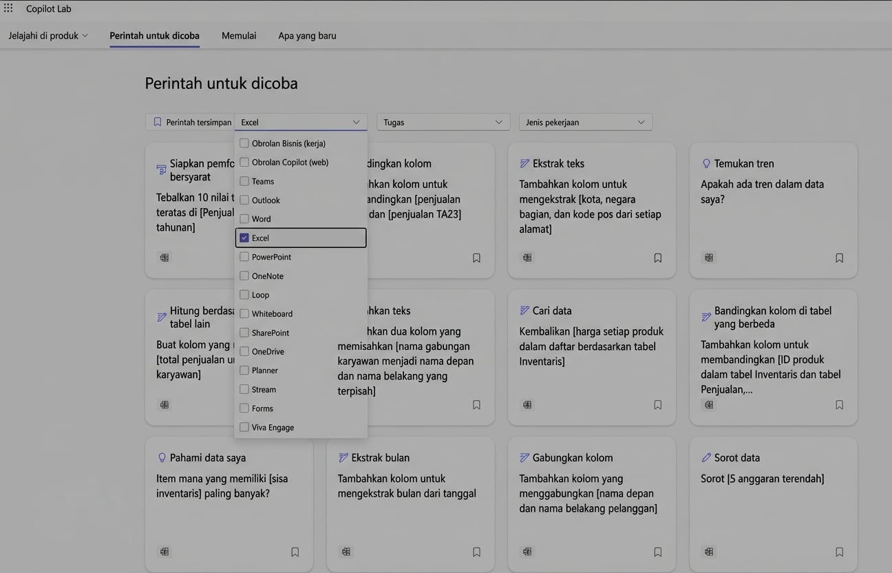Click the lightbulb icon on "Pahami data saya"
Image resolution: width=892 pixels, height=573 pixels.
tap(161, 457)
